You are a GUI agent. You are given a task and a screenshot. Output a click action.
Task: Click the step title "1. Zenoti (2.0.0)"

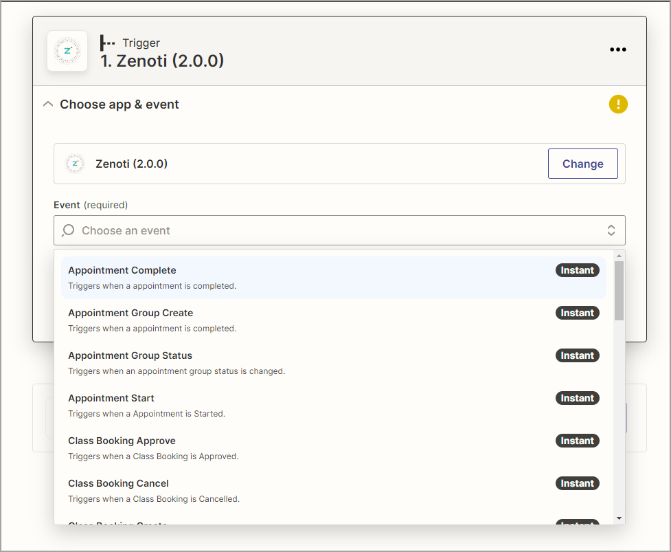162,60
